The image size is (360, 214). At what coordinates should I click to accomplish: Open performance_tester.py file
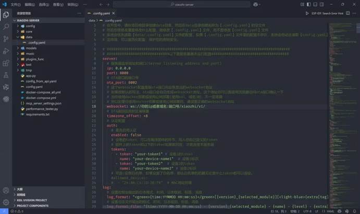tap(48, 109)
